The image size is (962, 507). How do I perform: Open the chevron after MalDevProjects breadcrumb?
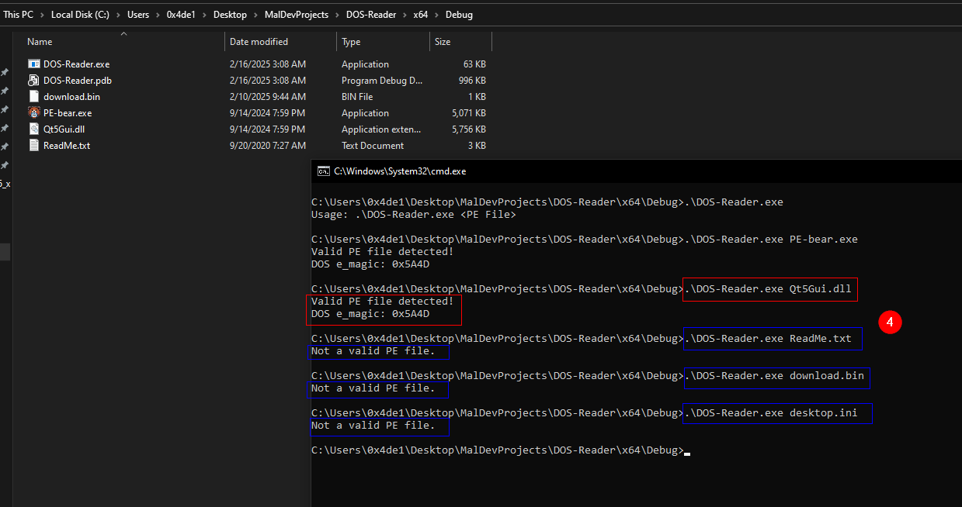[x=336, y=15]
